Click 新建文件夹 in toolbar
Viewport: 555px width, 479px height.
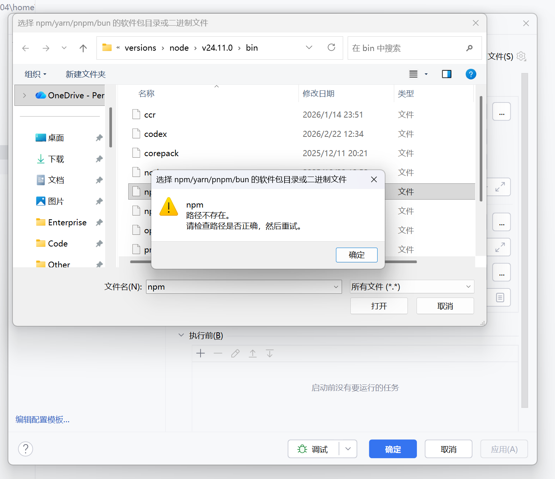[86, 74]
